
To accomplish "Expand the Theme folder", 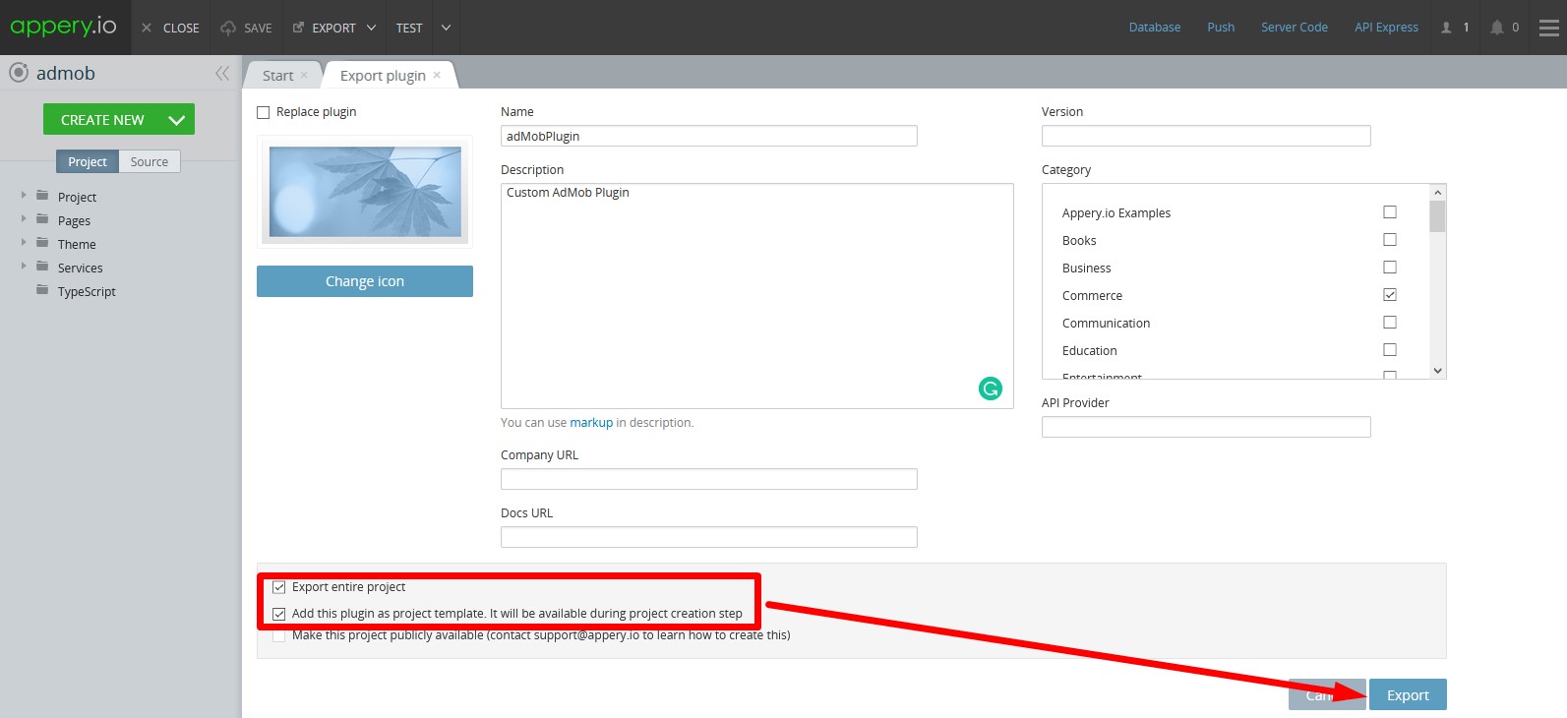I will [24, 242].
